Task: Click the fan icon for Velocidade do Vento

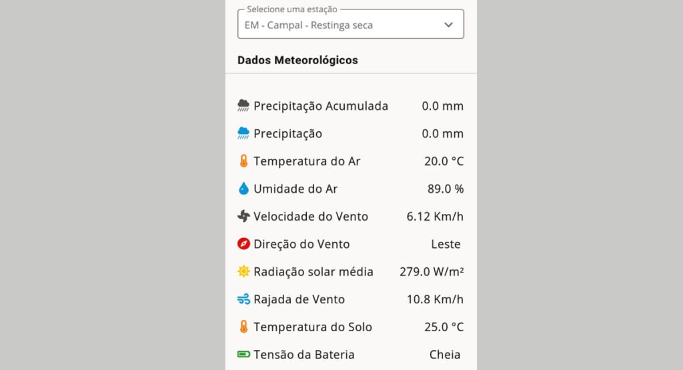Action: (x=243, y=216)
